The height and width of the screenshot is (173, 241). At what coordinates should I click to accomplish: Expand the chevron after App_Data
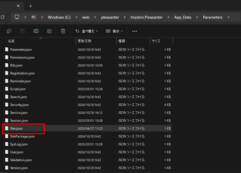click(x=197, y=17)
